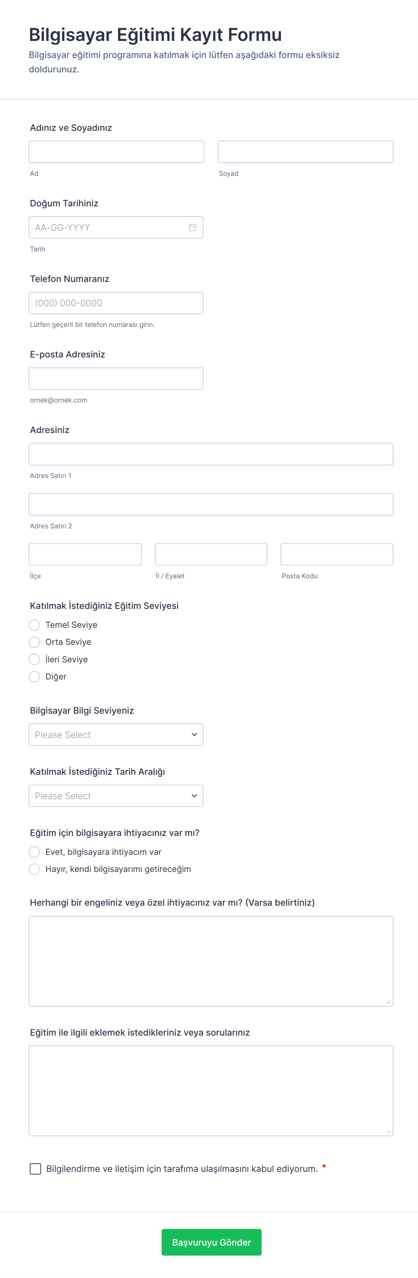
Task: Click the Adres Satırı 1 field
Action: pyautogui.click(x=211, y=455)
